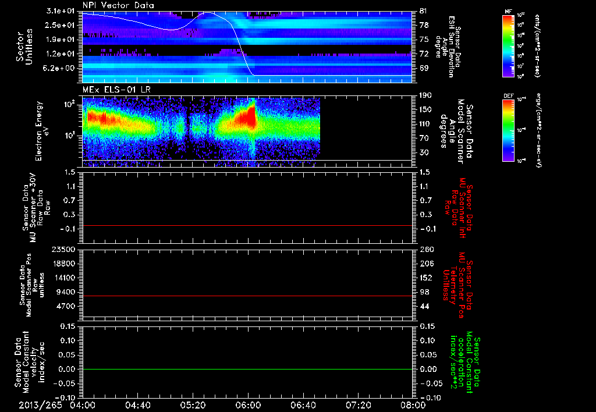Click the '150' scanner angle tick
This screenshot has height=412, width=596.
pos(425,110)
